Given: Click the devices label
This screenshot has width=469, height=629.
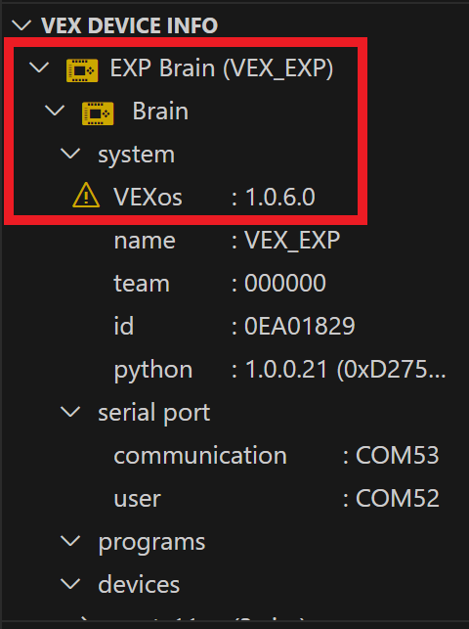Looking at the screenshot, I should click(x=139, y=584).
